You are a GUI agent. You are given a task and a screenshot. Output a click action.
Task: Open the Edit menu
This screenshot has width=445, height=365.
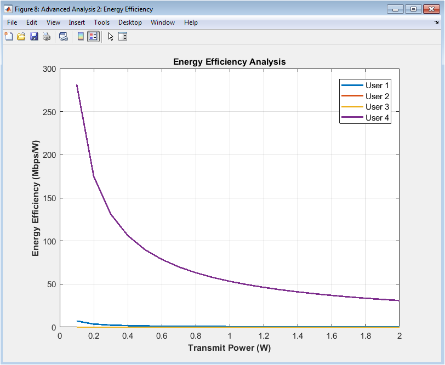point(32,22)
